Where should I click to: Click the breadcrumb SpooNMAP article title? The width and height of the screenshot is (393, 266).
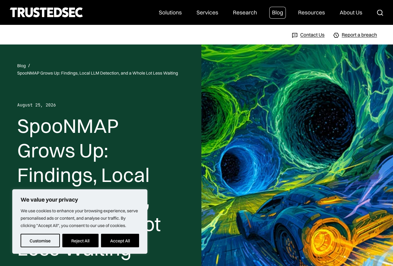[x=98, y=73]
